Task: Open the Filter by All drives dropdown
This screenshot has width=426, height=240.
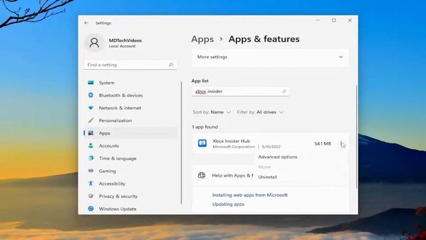Action: point(260,112)
